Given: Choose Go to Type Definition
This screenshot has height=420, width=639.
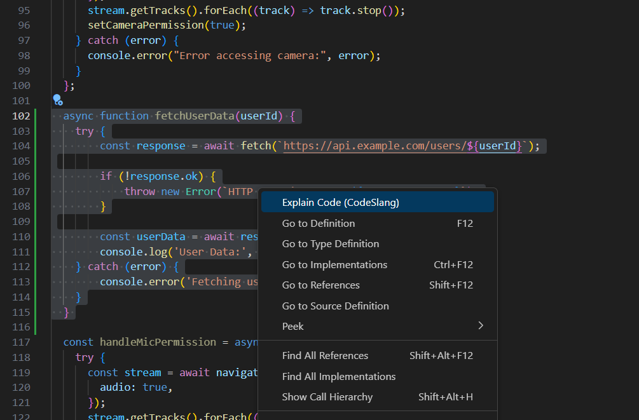Looking at the screenshot, I should pyautogui.click(x=378, y=243).
